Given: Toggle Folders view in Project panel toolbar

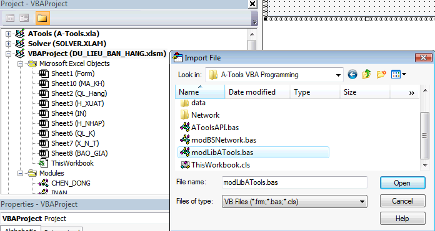Looking at the screenshot, I should tap(42, 19).
